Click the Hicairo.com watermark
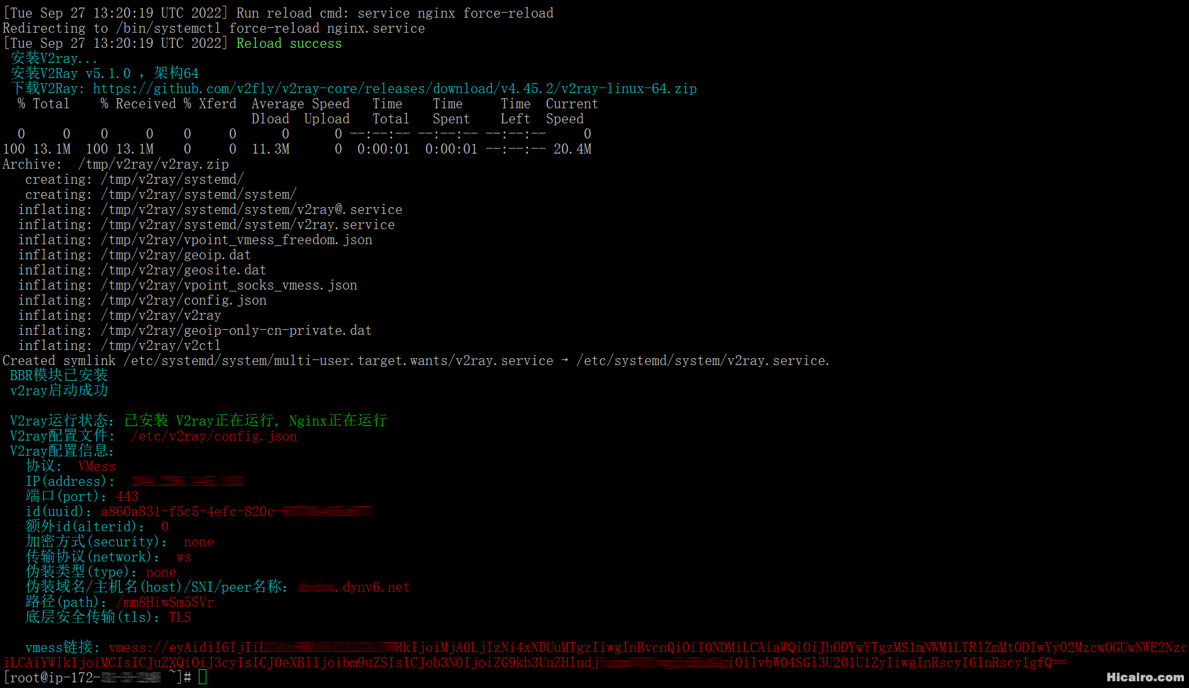Viewport: 1189px width, 688px height. point(1144,677)
